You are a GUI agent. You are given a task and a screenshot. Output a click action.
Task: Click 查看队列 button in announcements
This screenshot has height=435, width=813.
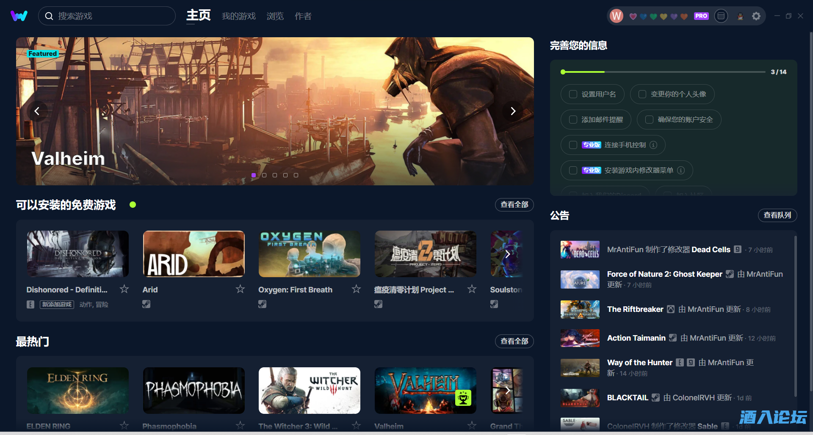[777, 215]
